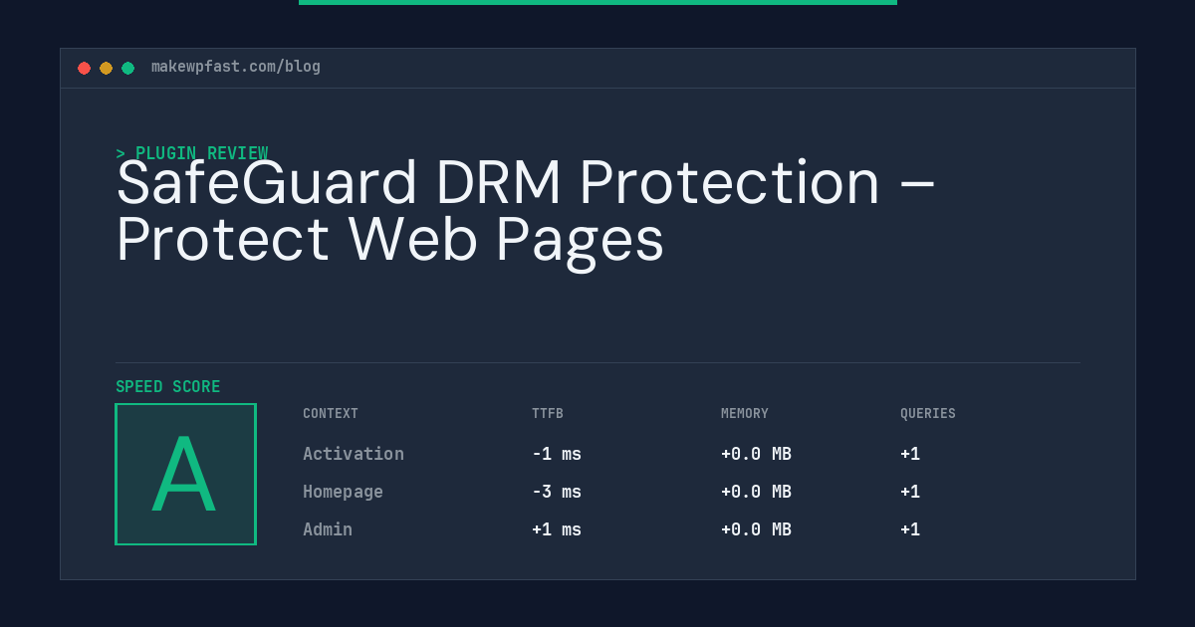This screenshot has width=1195, height=627.
Task: Click the Activation memory value +0.0 MB
Action: 756,454
